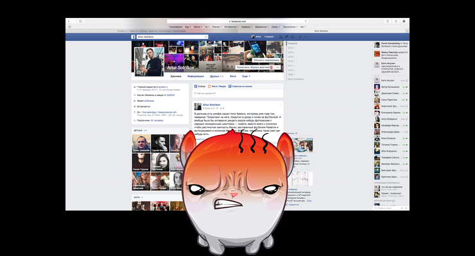Open the iguides.ru workplace link
The width and height of the screenshot is (475, 256).
pyautogui.click(x=163, y=87)
